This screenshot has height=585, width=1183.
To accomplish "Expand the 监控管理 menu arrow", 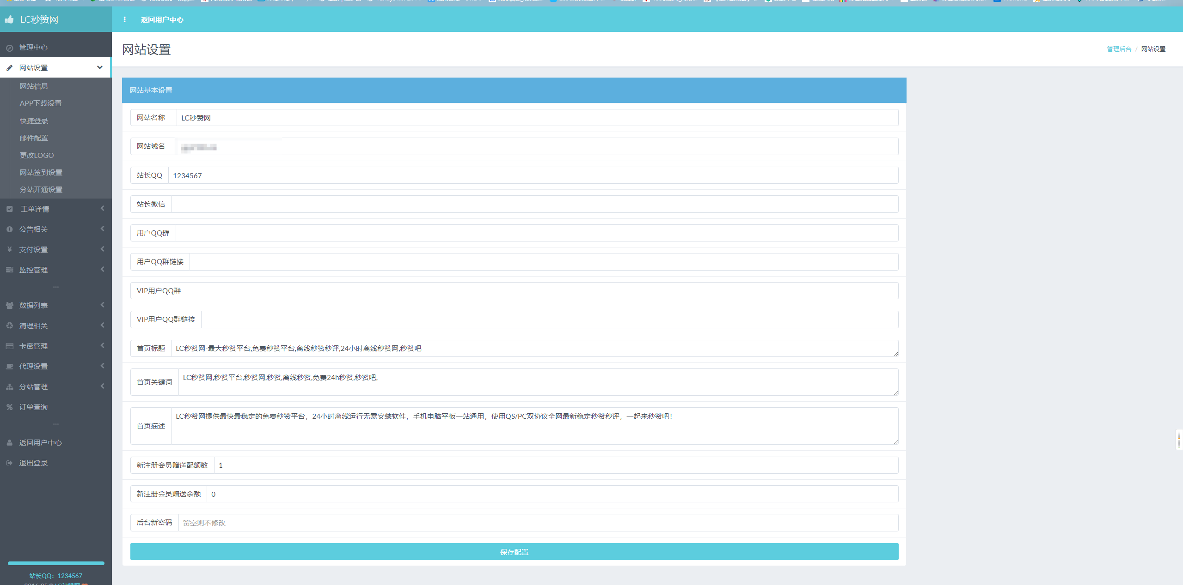I will (102, 270).
